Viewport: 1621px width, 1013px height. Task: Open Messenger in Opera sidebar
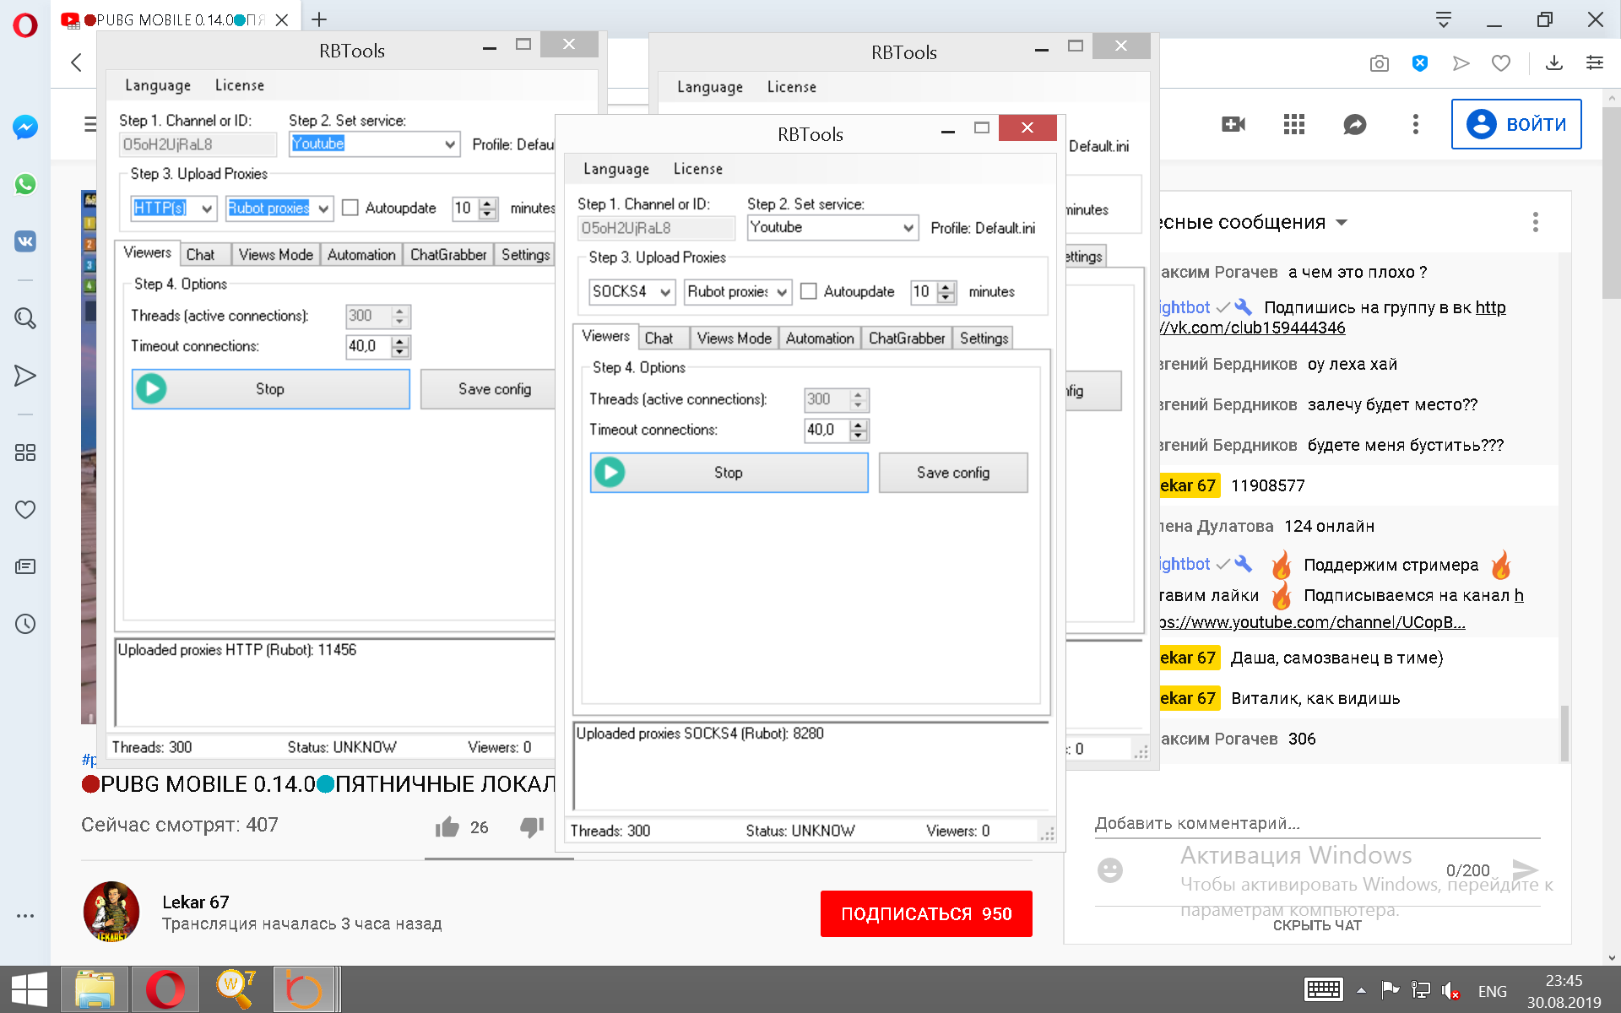(x=25, y=127)
